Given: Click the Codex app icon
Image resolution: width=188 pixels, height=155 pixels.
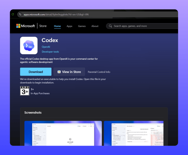Looking at the screenshot, I should pyautogui.click(x=29, y=45).
